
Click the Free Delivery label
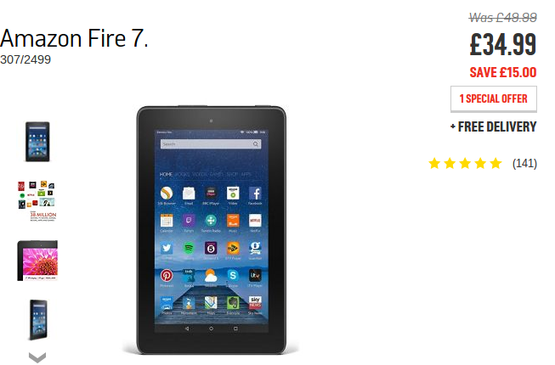[494, 126]
